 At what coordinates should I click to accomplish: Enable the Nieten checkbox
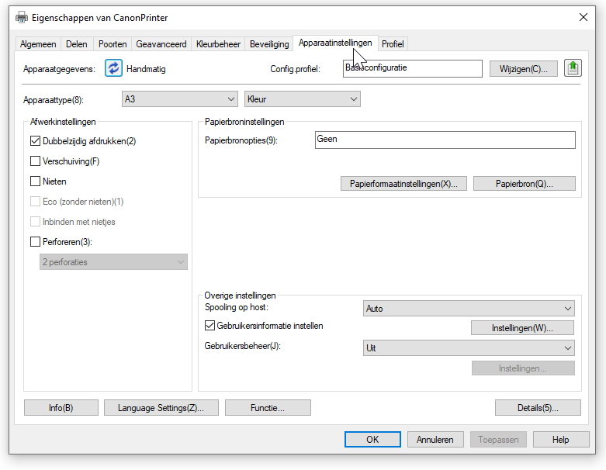(35, 181)
